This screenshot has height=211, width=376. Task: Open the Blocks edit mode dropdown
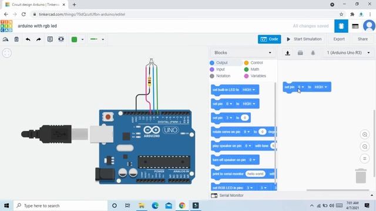pyautogui.click(x=243, y=53)
